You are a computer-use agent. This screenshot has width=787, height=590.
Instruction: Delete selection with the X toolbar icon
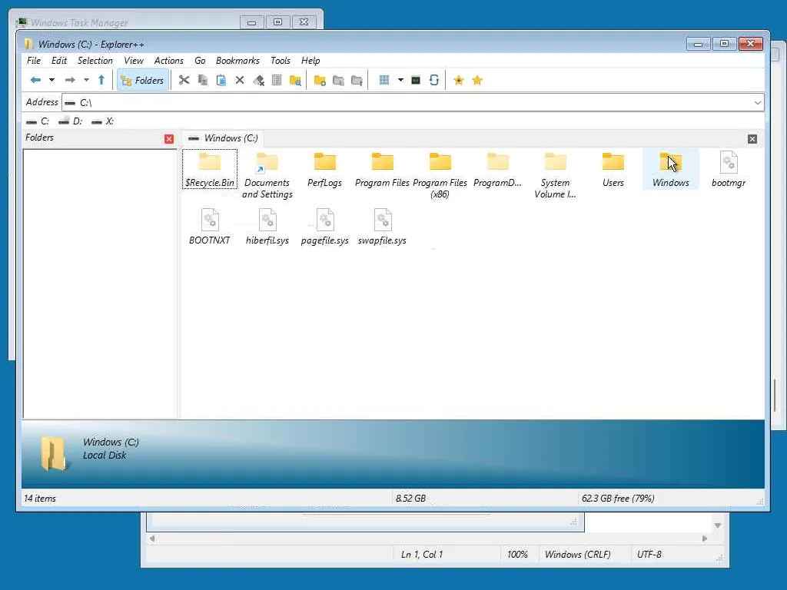tap(240, 80)
